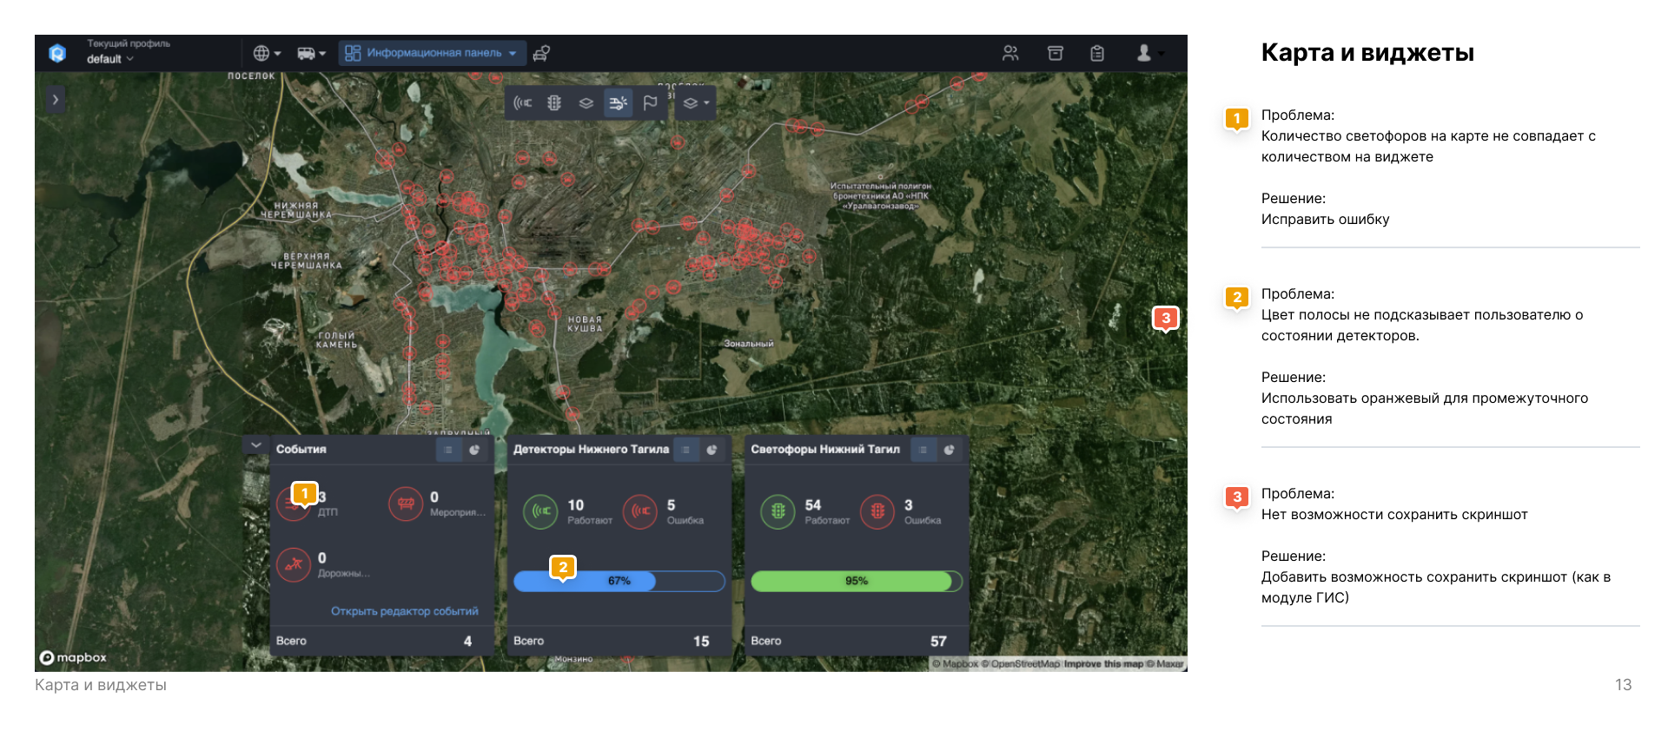1668x731 pixels.
Task: Switch 'Светофоры Нижний Тагил' widget to pie chart
Action: (949, 450)
